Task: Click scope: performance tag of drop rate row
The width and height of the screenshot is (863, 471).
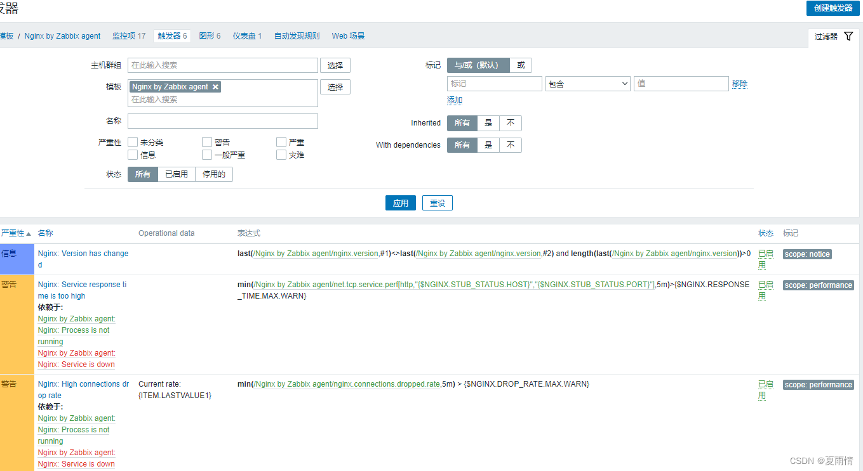Action: tap(819, 385)
